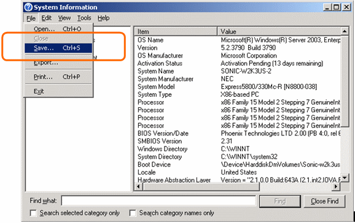Select the System Name row
The height and width of the screenshot is (223, 355).
(238, 71)
